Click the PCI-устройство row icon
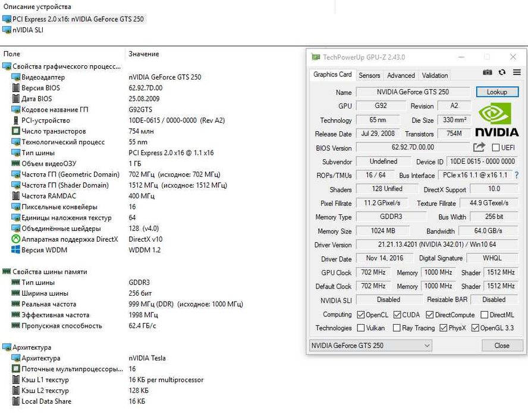Screen dimensions: 528x415 pyautogui.click(x=15, y=120)
